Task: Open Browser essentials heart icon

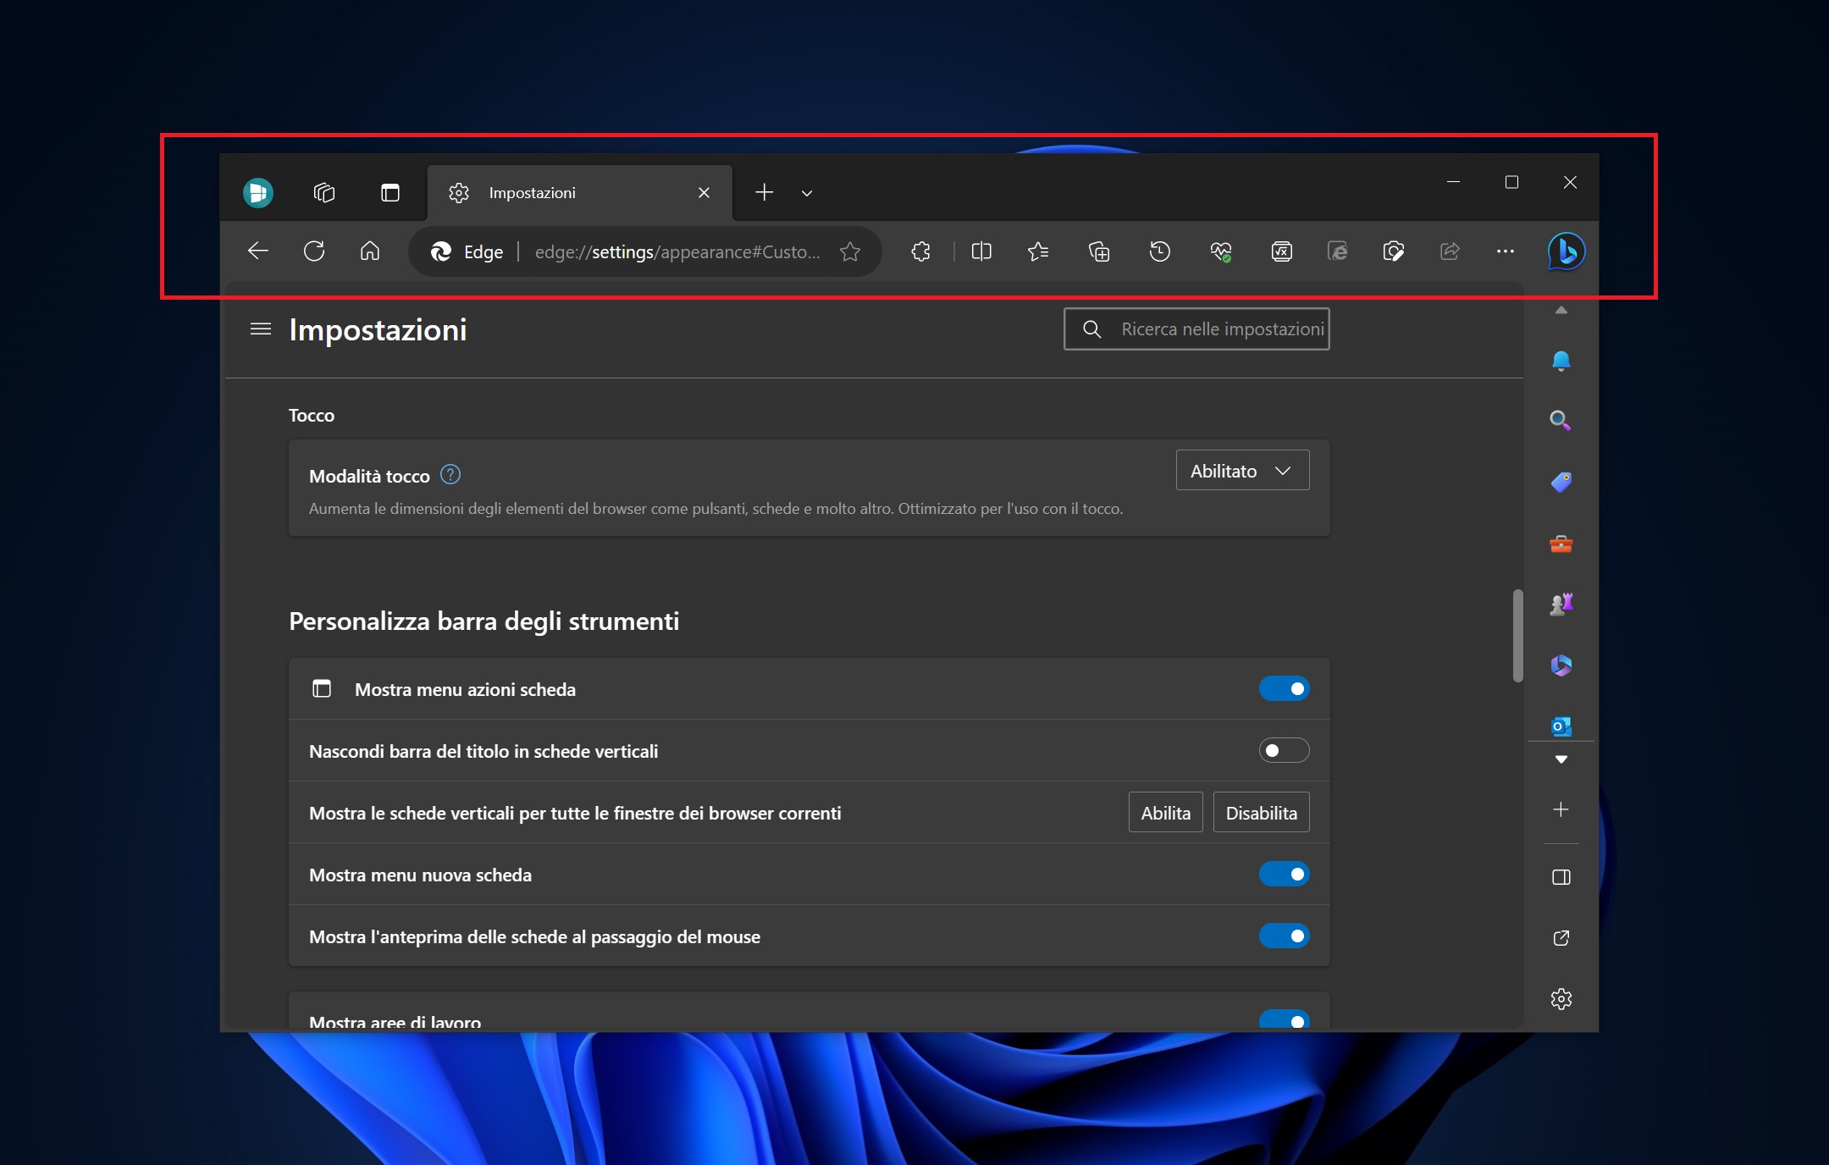Action: click(x=1220, y=251)
